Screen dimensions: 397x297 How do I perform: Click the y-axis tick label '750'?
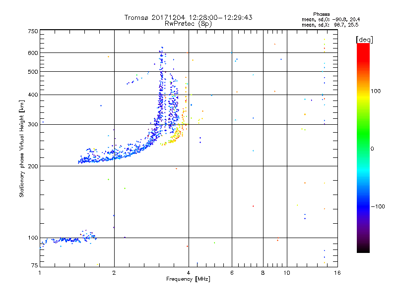pos(33,31)
